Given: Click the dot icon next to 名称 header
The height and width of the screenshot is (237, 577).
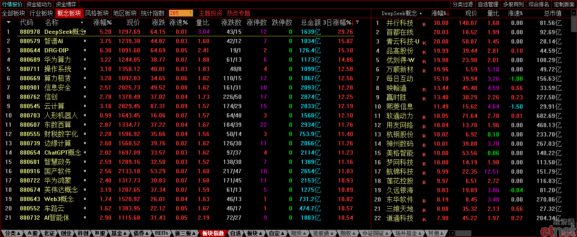Looking at the screenshot, I should (82, 22).
